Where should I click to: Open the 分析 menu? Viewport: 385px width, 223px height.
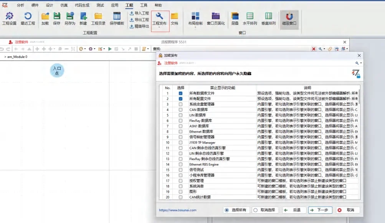coord(20,5)
